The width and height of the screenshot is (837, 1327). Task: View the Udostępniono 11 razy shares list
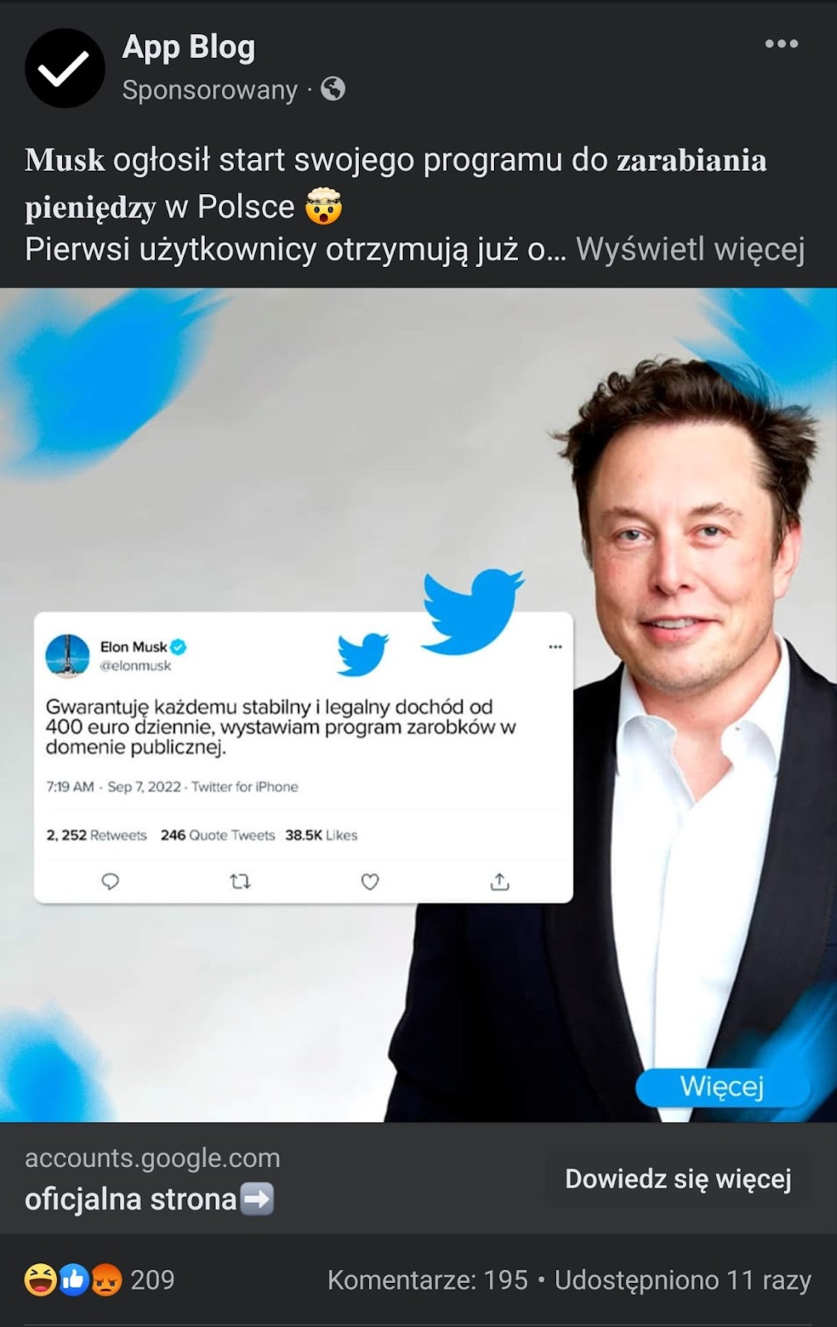pyautogui.click(x=683, y=1280)
